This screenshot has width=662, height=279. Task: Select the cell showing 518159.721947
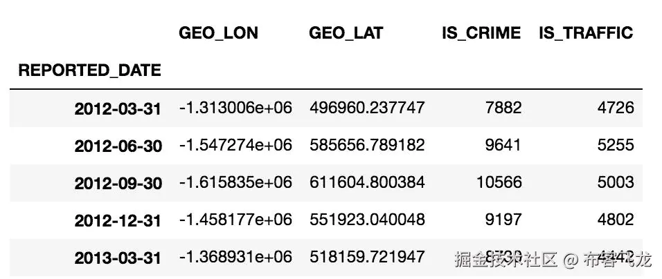click(x=367, y=256)
